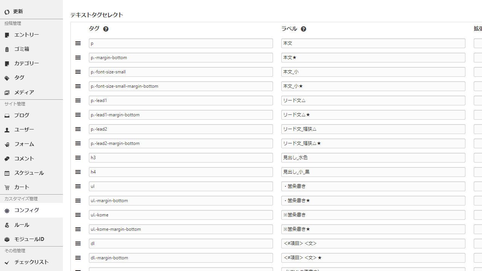482x271 pixels.
Task: Click the shopping cart icon for カート
Action: tap(7, 187)
